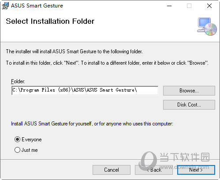This screenshot has width=220, height=180.
Task: Click inside the installation folder path field
Action: (x=85, y=91)
